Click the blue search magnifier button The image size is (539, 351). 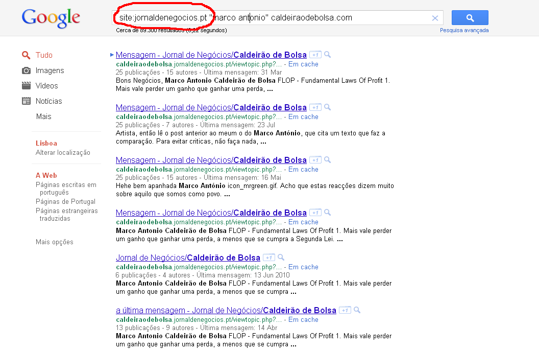[x=470, y=17]
